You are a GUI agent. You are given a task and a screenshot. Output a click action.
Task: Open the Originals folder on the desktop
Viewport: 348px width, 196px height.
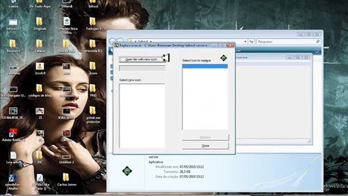40,24
